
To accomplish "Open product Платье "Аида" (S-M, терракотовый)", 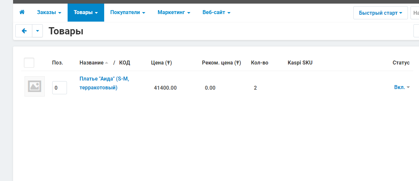I will 105,83.
